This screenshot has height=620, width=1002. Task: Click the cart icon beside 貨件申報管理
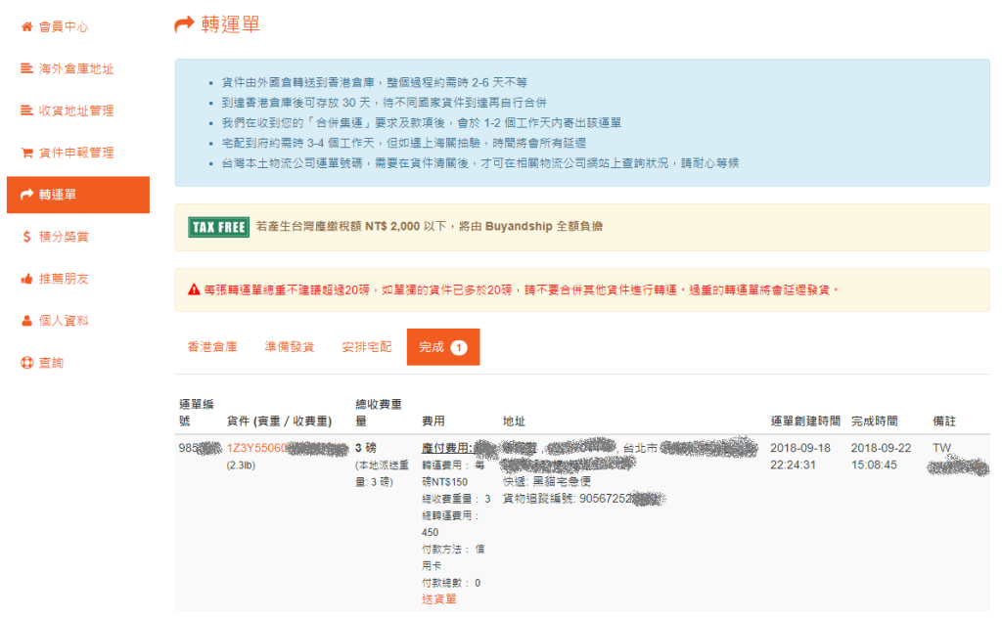click(x=26, y=153)
